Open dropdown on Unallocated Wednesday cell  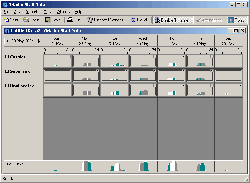[x=155, y=86]
